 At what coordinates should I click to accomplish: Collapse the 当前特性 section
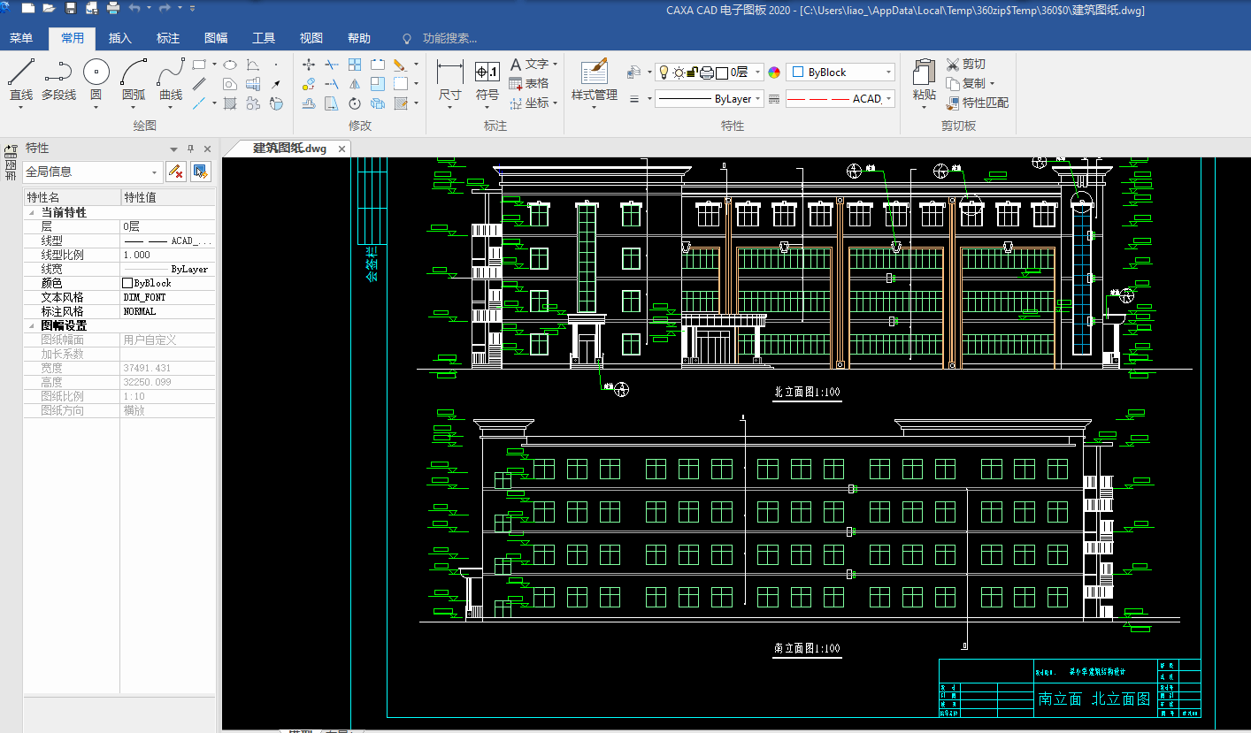32,213
